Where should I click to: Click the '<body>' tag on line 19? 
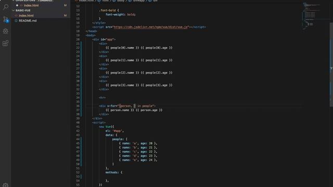(91, 35)
